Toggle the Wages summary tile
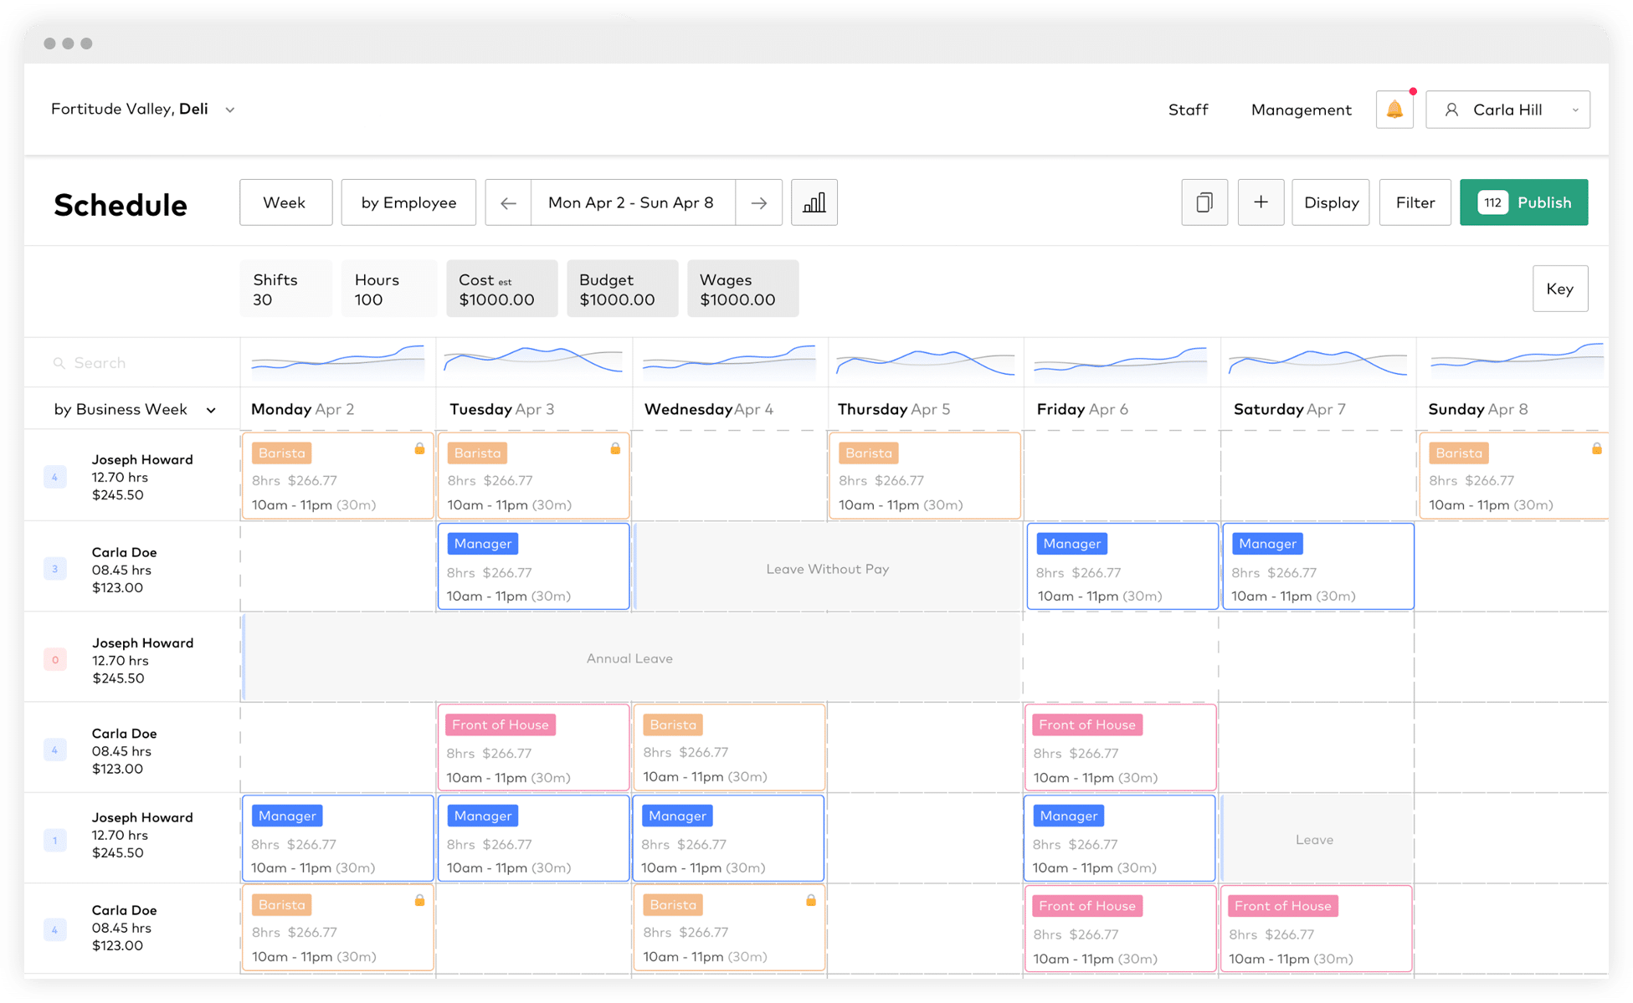 tap(742, 289)
